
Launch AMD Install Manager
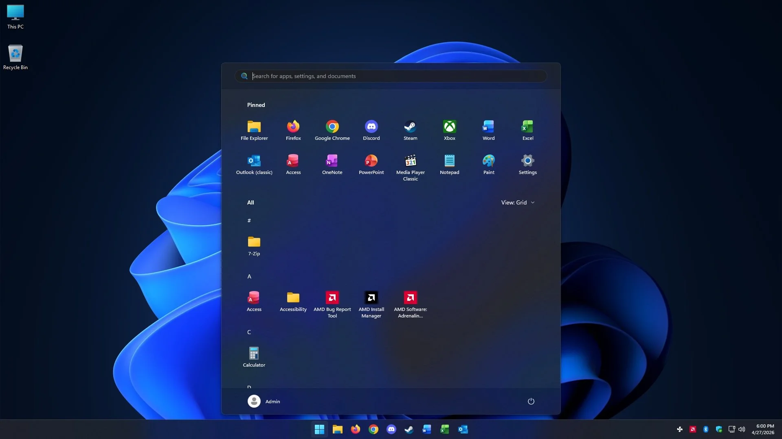[x=371, y=304]
